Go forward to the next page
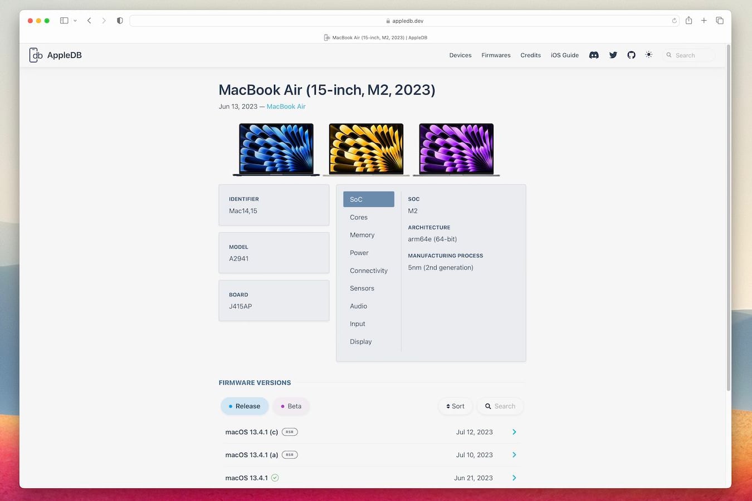752x501 pixels. pos(104,21)
